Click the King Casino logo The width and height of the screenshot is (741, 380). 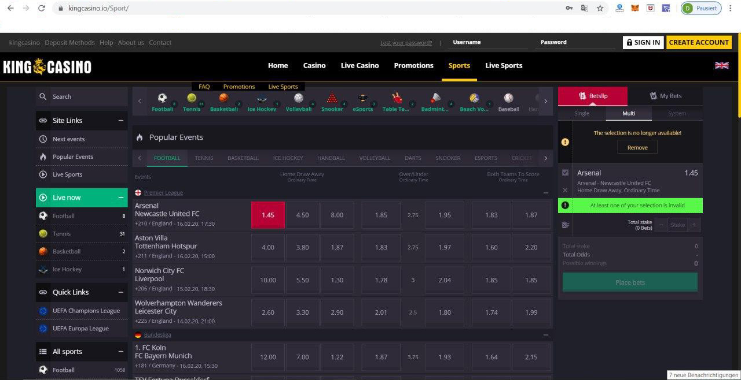click(x=47, y=66)
